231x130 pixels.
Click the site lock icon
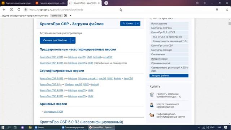[26, 10]
